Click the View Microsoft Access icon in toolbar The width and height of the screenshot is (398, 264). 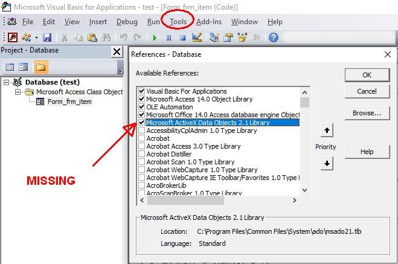(x=13, y=37)
